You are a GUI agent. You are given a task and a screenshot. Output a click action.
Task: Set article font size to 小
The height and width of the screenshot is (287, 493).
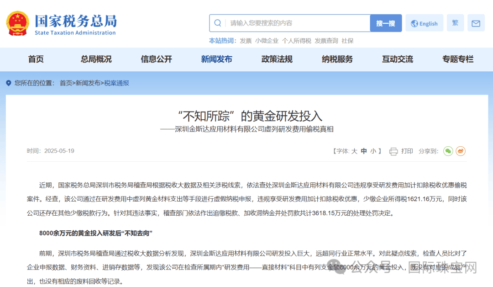[x=373, y=151]
